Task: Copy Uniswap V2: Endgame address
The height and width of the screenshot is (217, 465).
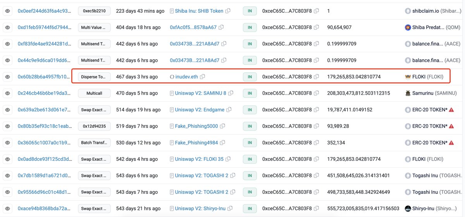Action: pyautogui.click(x=229, y=110)
